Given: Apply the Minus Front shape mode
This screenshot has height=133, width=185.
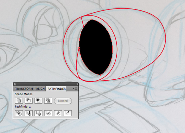Looking at the screenshot, I should (x=29, y=101).
